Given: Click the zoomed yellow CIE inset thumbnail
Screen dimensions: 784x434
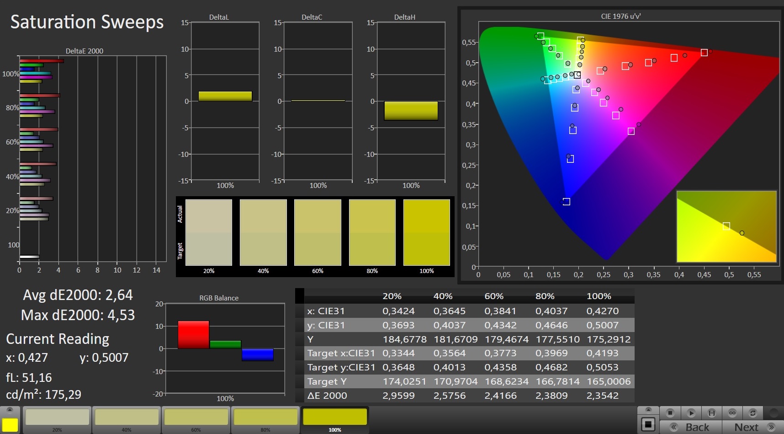Looking at the screenshot, I should [726, 227].
